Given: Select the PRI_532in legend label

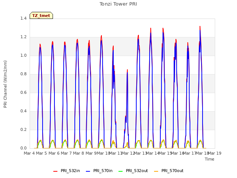Looking at the screenshot, I should pyautogui.click(x=70, y=171).
